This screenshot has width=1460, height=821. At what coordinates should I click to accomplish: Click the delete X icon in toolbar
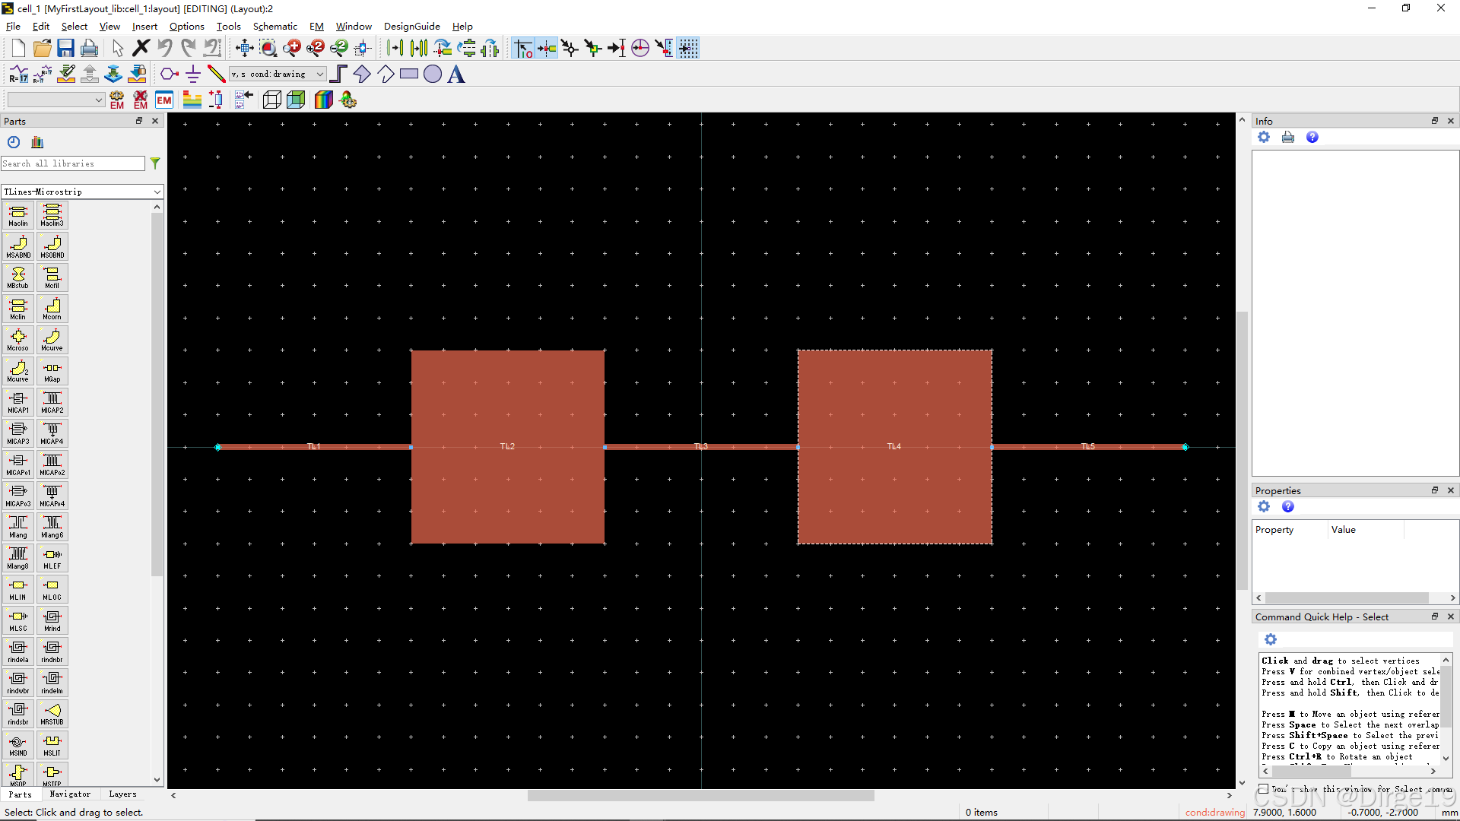click(x=141, y=49)
